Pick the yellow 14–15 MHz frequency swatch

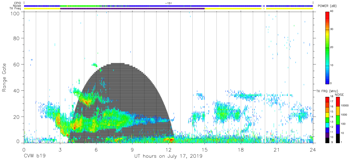(327, 115)
